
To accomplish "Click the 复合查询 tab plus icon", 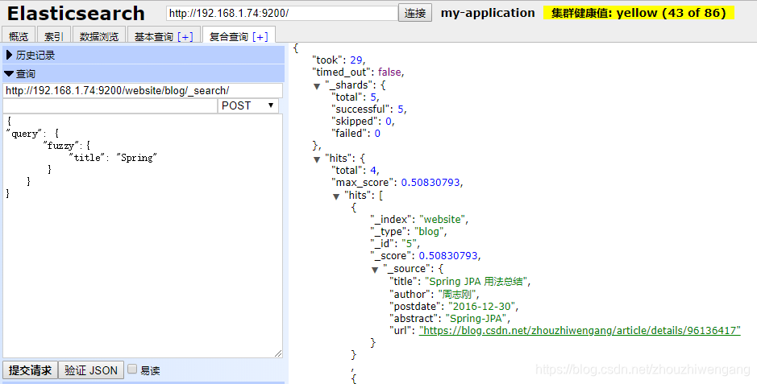I will [260, 36].
